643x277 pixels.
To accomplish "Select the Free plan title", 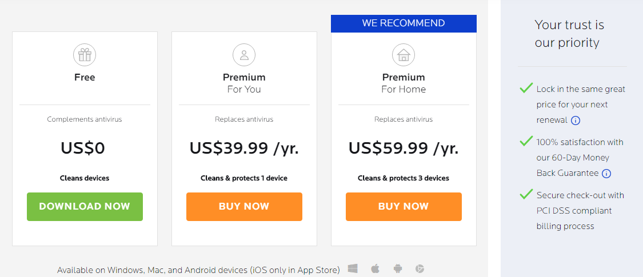I will coord(85,77).
